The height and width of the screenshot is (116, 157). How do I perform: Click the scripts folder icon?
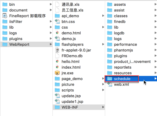57,90
